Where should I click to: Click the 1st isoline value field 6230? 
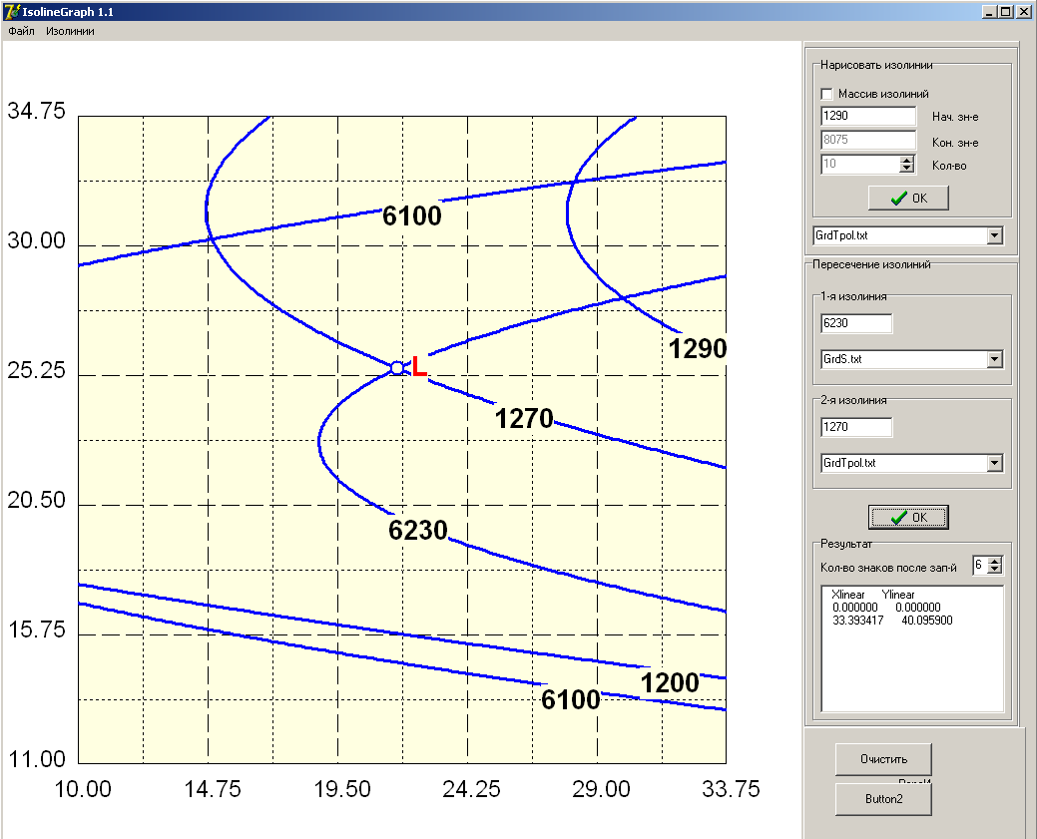pos(856,323)
